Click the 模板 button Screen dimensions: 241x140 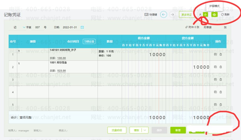[136, 130]
